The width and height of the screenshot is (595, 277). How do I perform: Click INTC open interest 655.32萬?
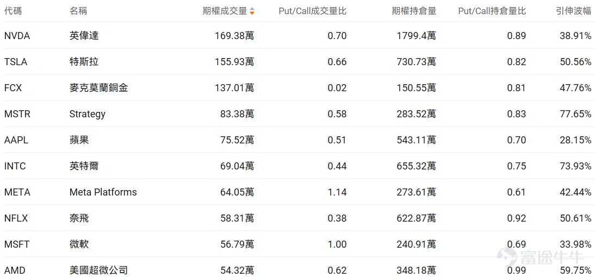click(x=417, y=166)
